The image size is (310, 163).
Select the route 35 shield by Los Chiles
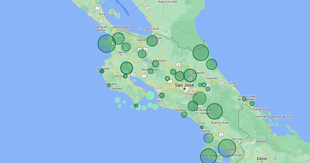tap(158, 42)
